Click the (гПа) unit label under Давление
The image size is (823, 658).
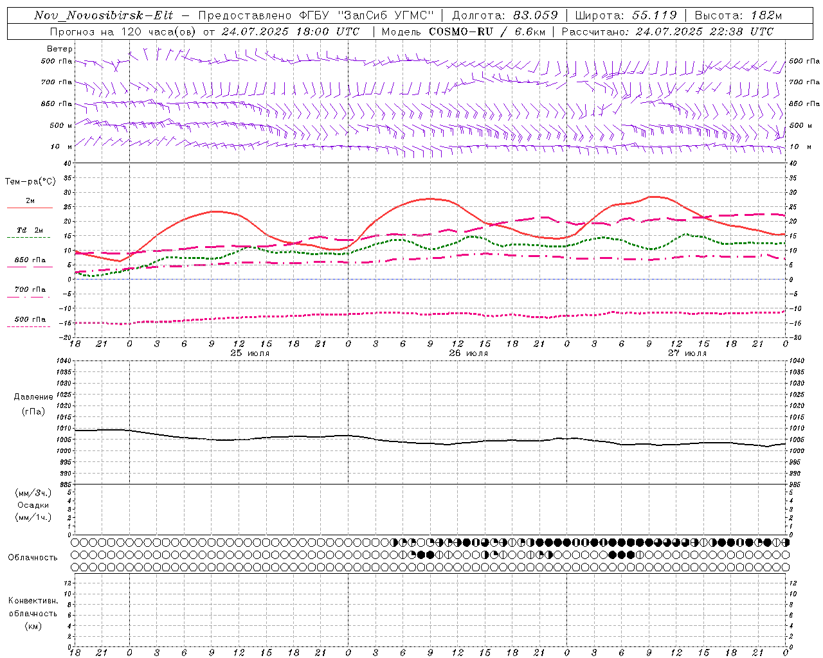[33, 411]
